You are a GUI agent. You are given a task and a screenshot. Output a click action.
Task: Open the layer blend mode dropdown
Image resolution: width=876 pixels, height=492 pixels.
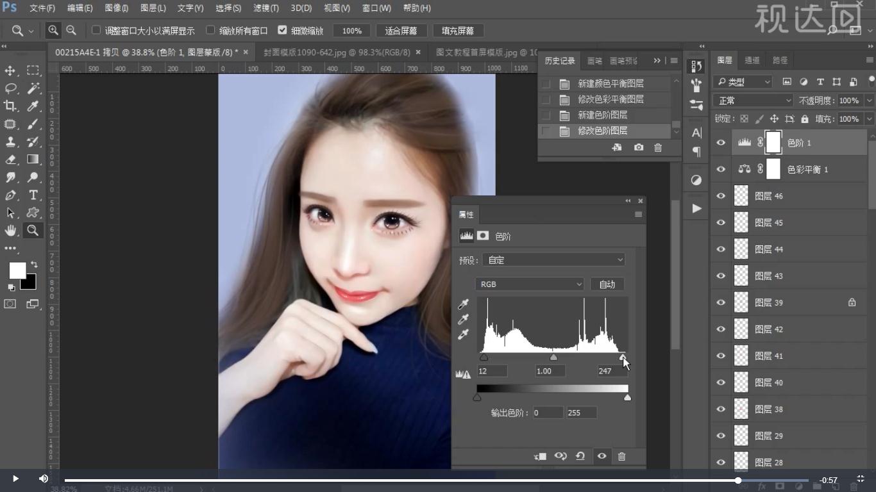pyautogui.click(x=753, y=101)
